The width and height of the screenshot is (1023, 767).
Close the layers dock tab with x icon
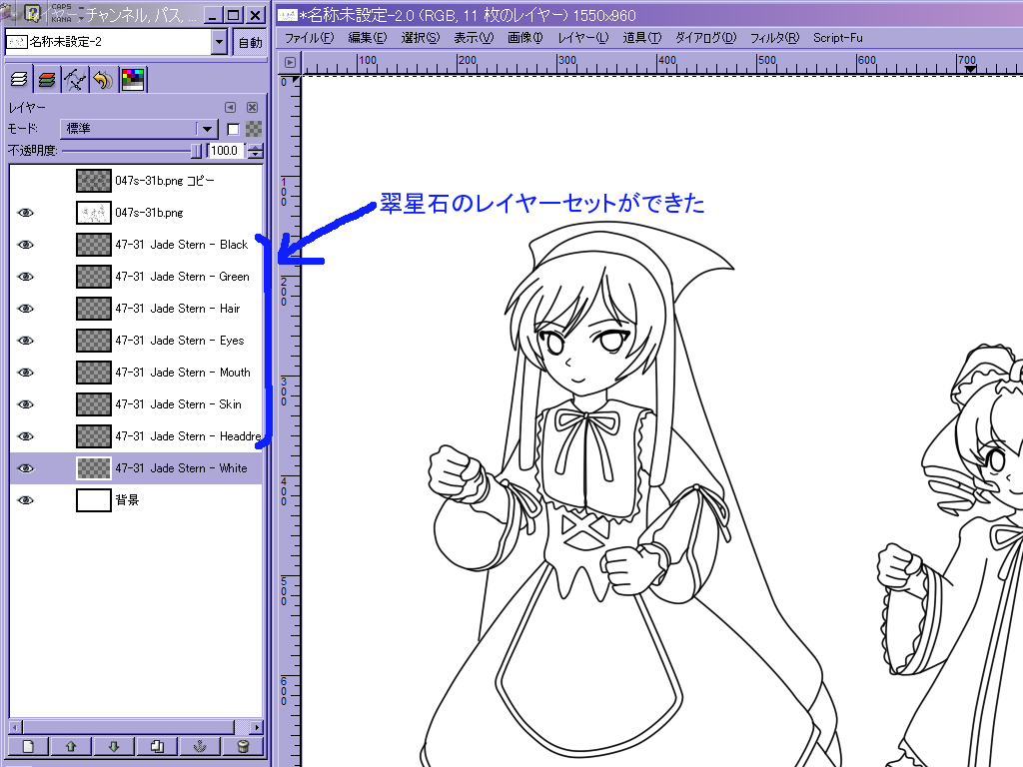coord(253,107)
